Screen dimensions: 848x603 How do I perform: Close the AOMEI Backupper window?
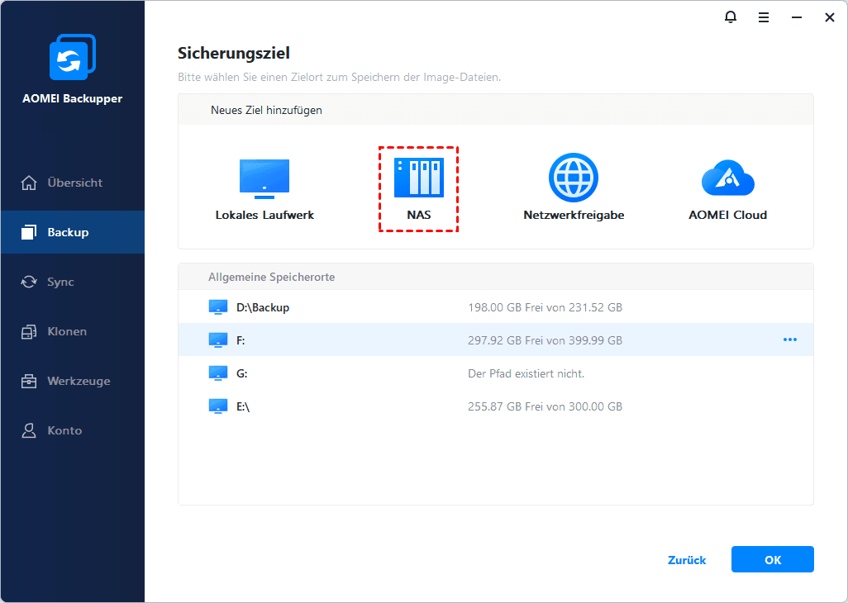(830, 18)
